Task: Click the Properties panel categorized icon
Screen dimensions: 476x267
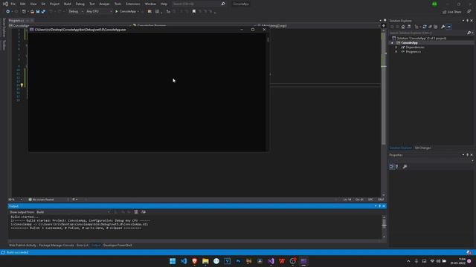Action: click(392, 167)
